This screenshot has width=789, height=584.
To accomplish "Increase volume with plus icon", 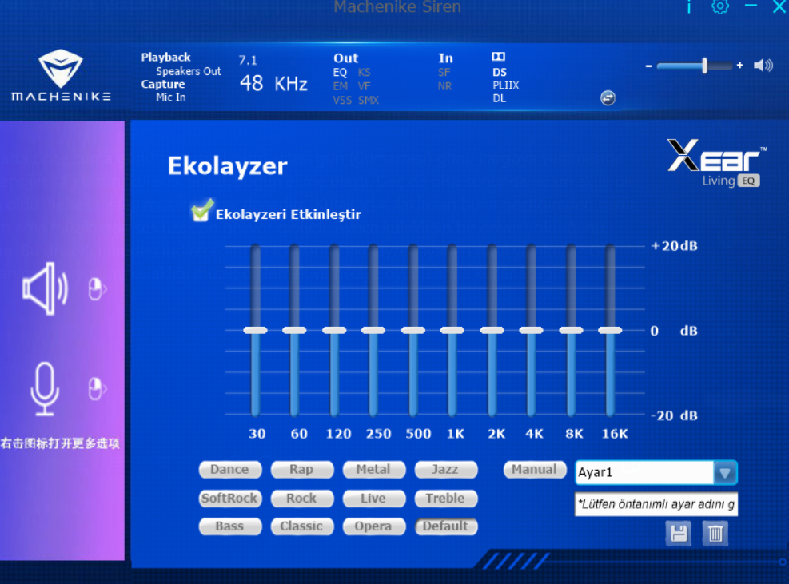I will pyautogui.click(x=739, y=66).
